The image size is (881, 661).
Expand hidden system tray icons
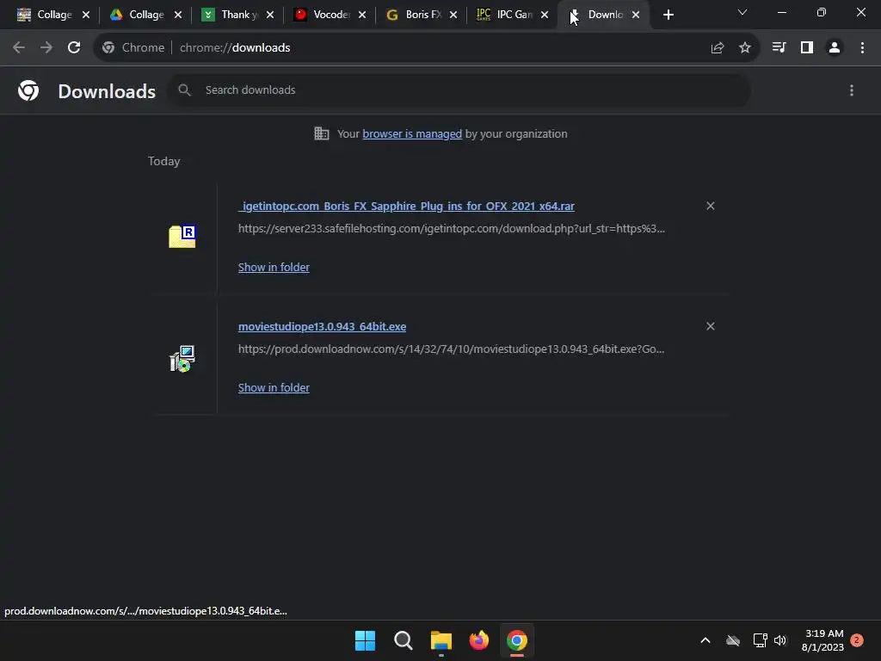pos(705,640)
